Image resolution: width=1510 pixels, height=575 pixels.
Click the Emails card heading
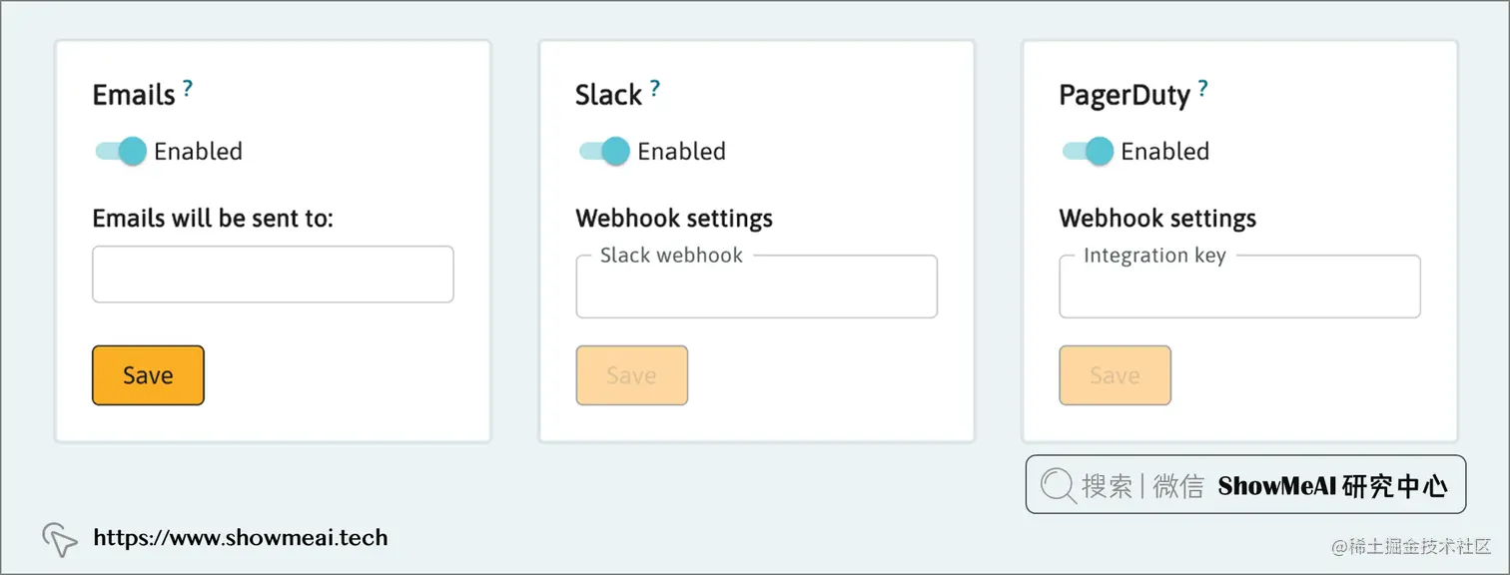point(134,95)
